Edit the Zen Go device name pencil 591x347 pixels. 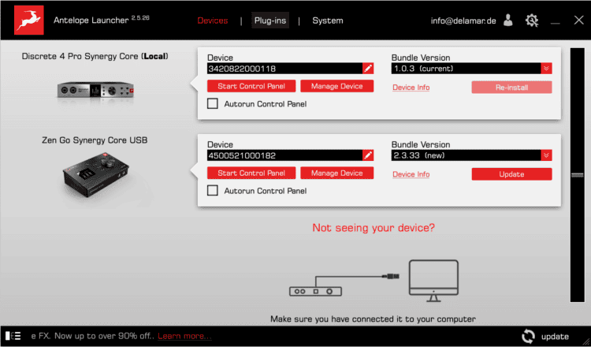368,155
